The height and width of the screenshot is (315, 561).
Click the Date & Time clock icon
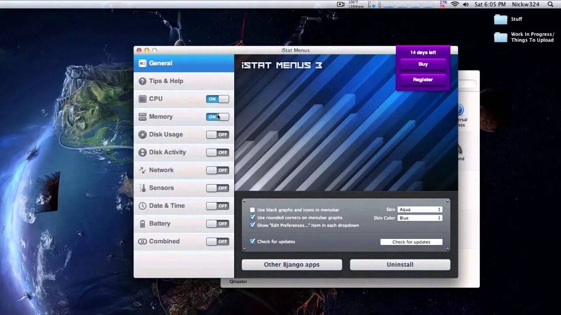[x=142, y=206]
